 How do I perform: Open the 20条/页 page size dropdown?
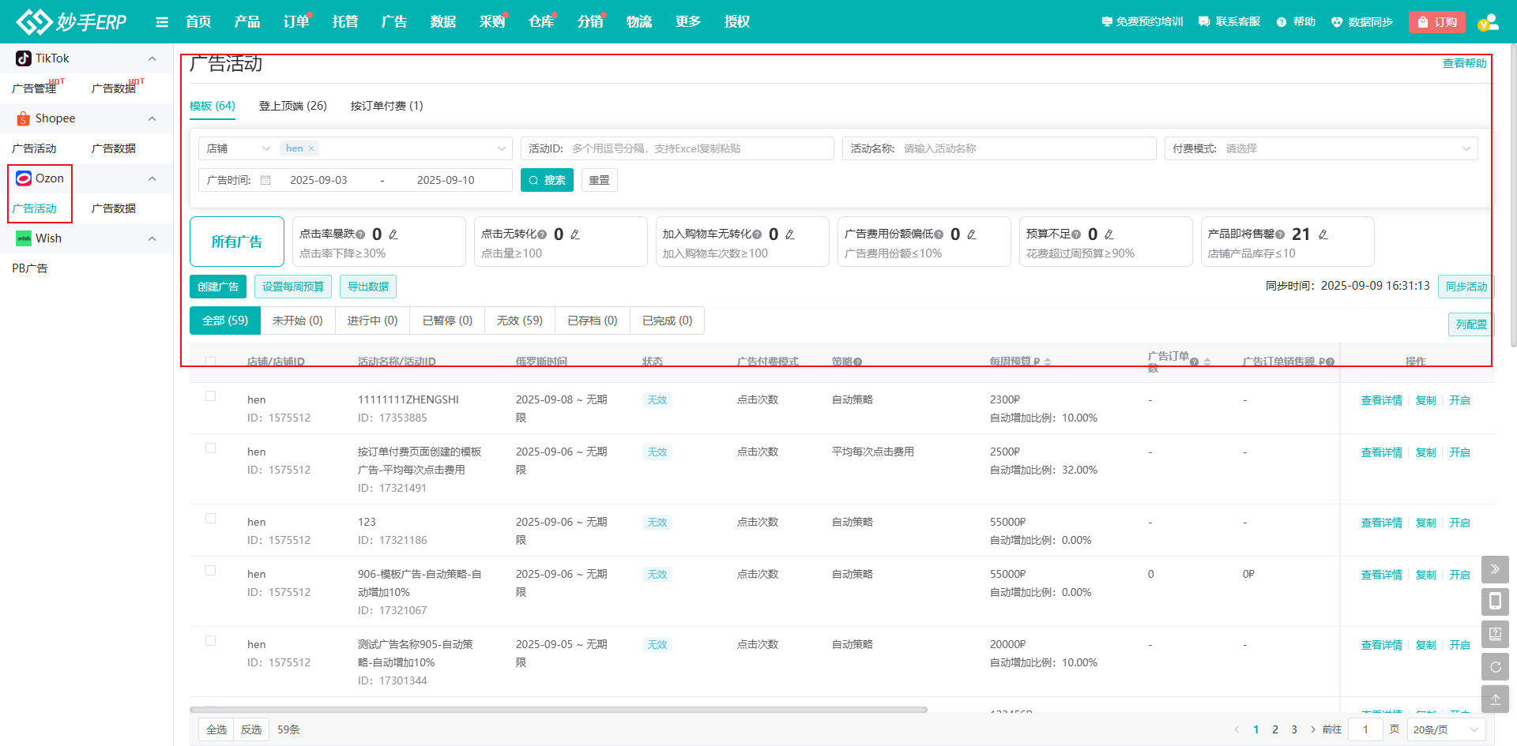(1445, 729)
